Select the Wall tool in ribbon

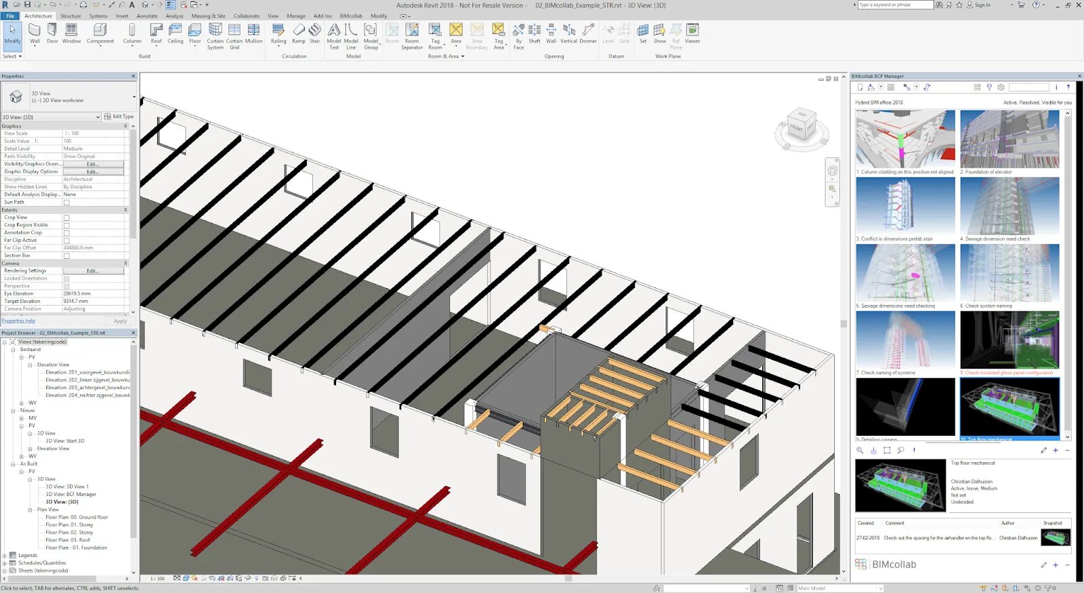(35, 33)
